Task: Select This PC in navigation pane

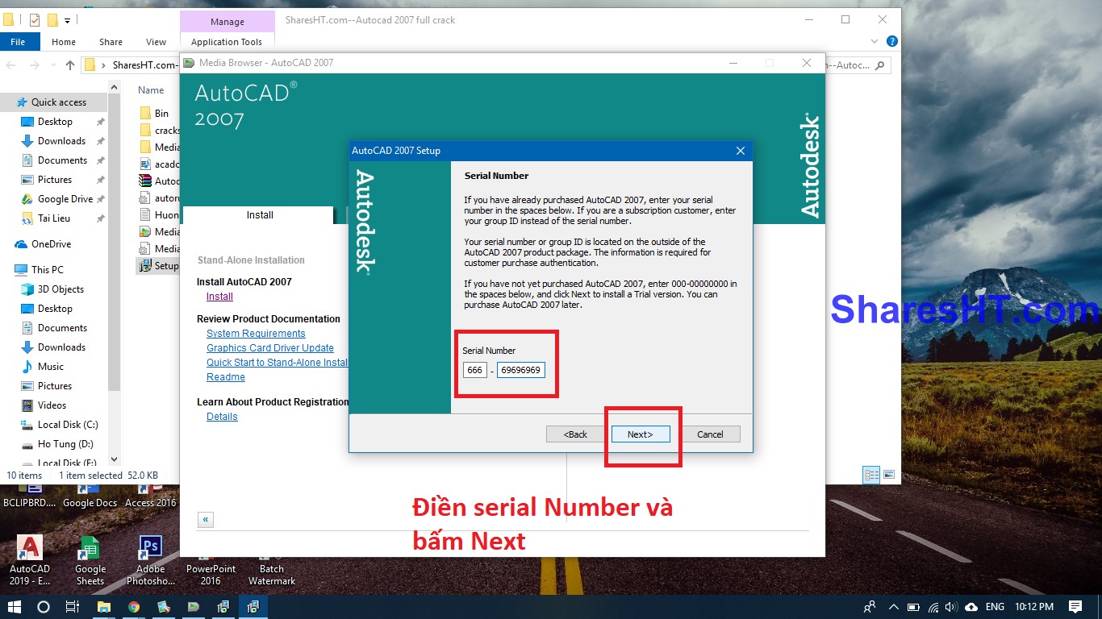Action: pos(47,270)
